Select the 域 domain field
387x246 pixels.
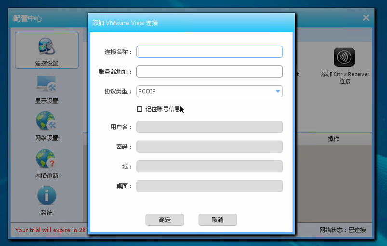click(x=210, y=167)
